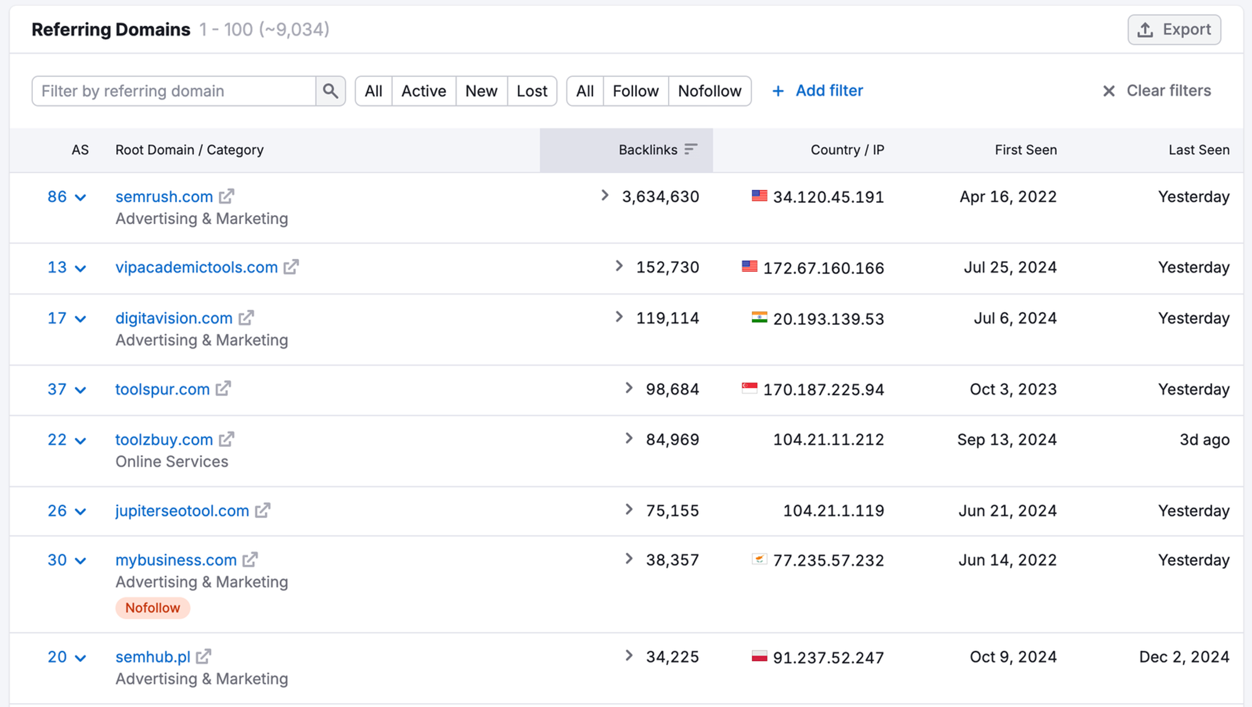Image resolution: width=1252 pixels, height=707 pixels.
Task: Open digitavision.com external link icon
Action: click(246, 318)
